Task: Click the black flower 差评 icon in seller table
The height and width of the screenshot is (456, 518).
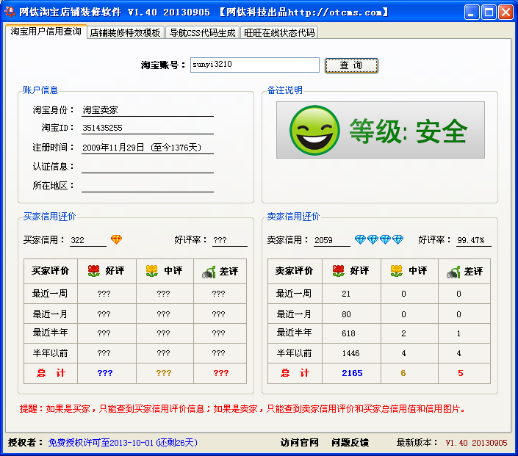Action: coord(453,272)
